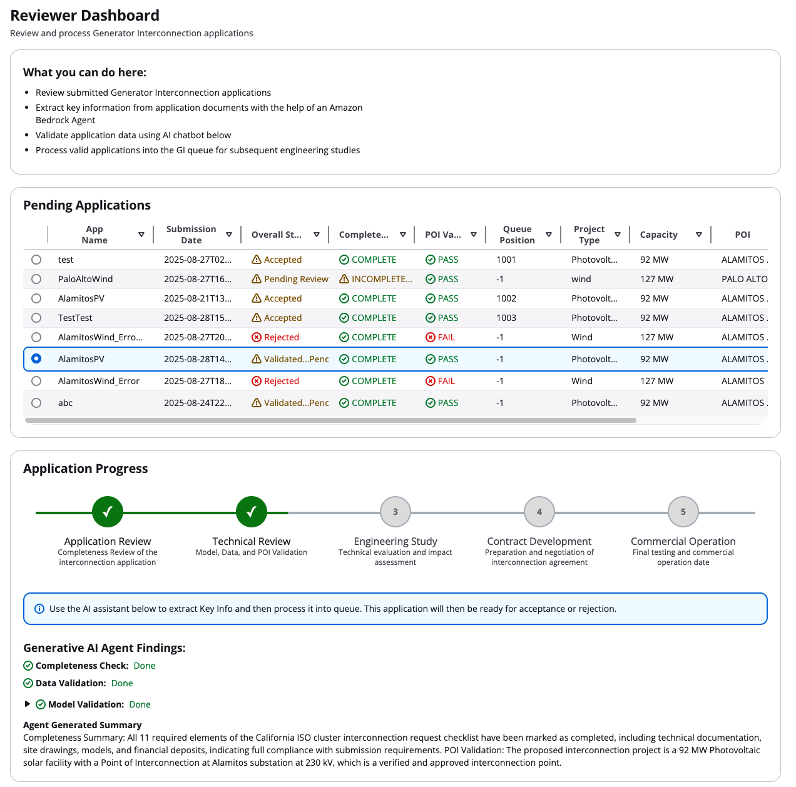The image size is (796, 787).
Task: Click the Capacity column header
Action: point(658,235)
